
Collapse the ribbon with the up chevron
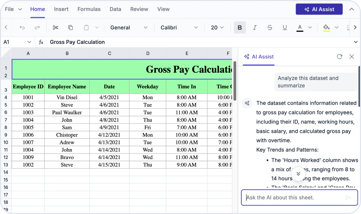(352, 9)
